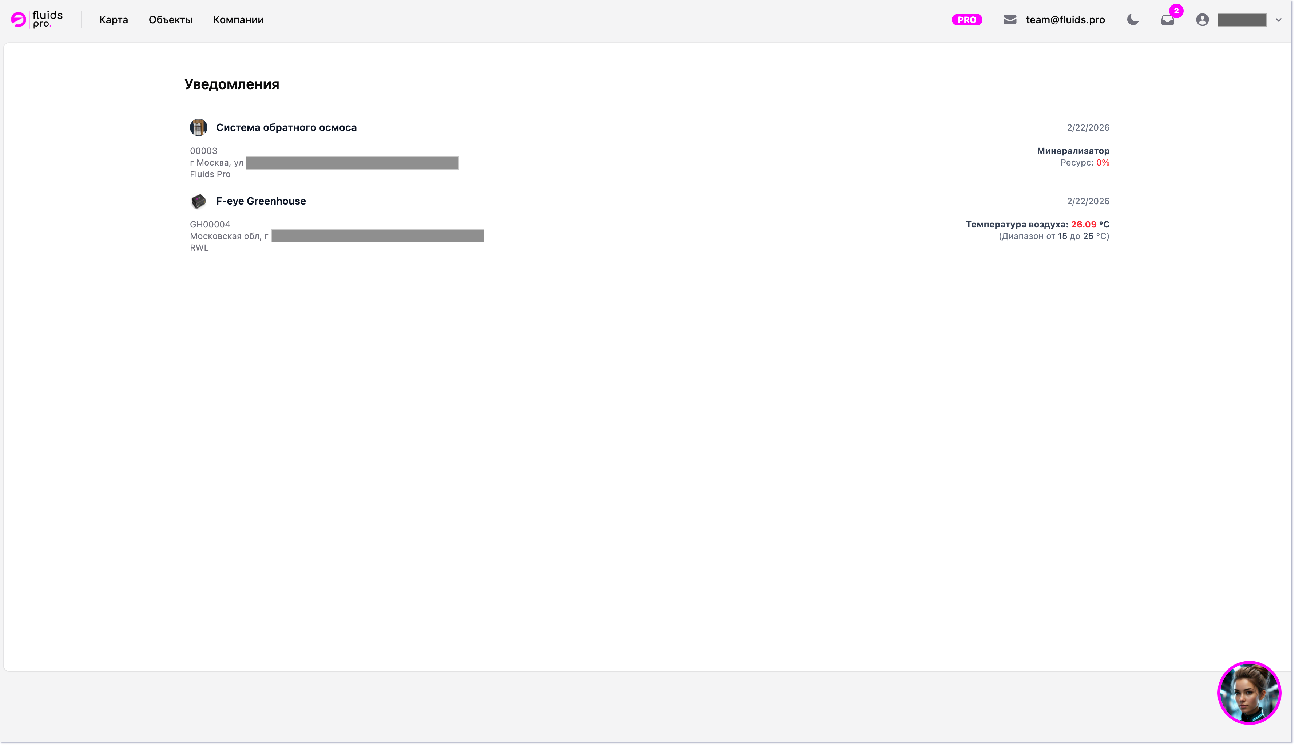1295x746 pixels.
Task: Click the GH00004 device identifier
Action: (210, 225)
